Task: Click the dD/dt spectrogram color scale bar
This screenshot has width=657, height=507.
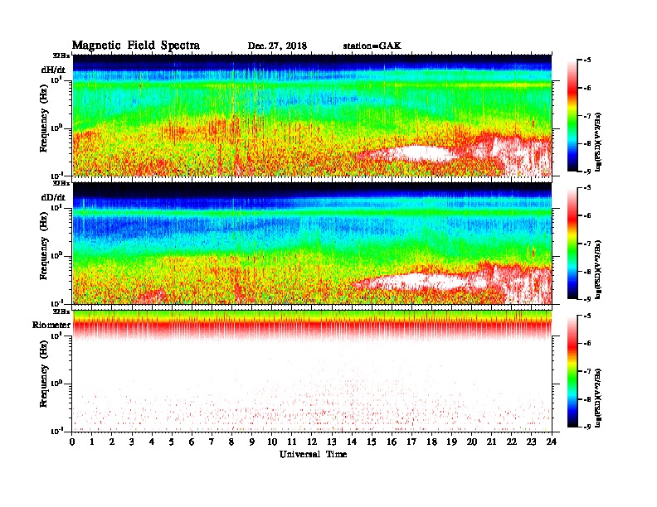Action: [572, 244]
